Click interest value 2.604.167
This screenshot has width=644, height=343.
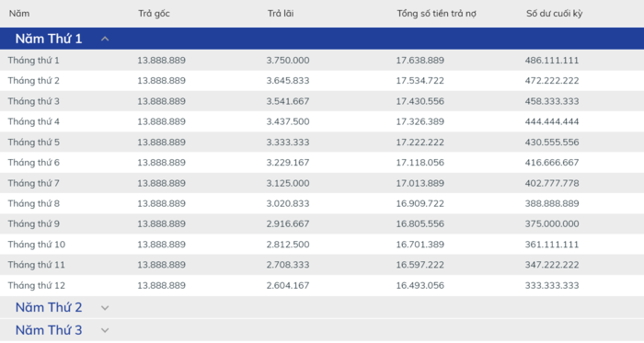coord(287,286)
